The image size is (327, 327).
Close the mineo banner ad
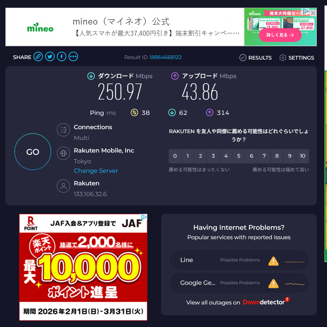point(313,13)
